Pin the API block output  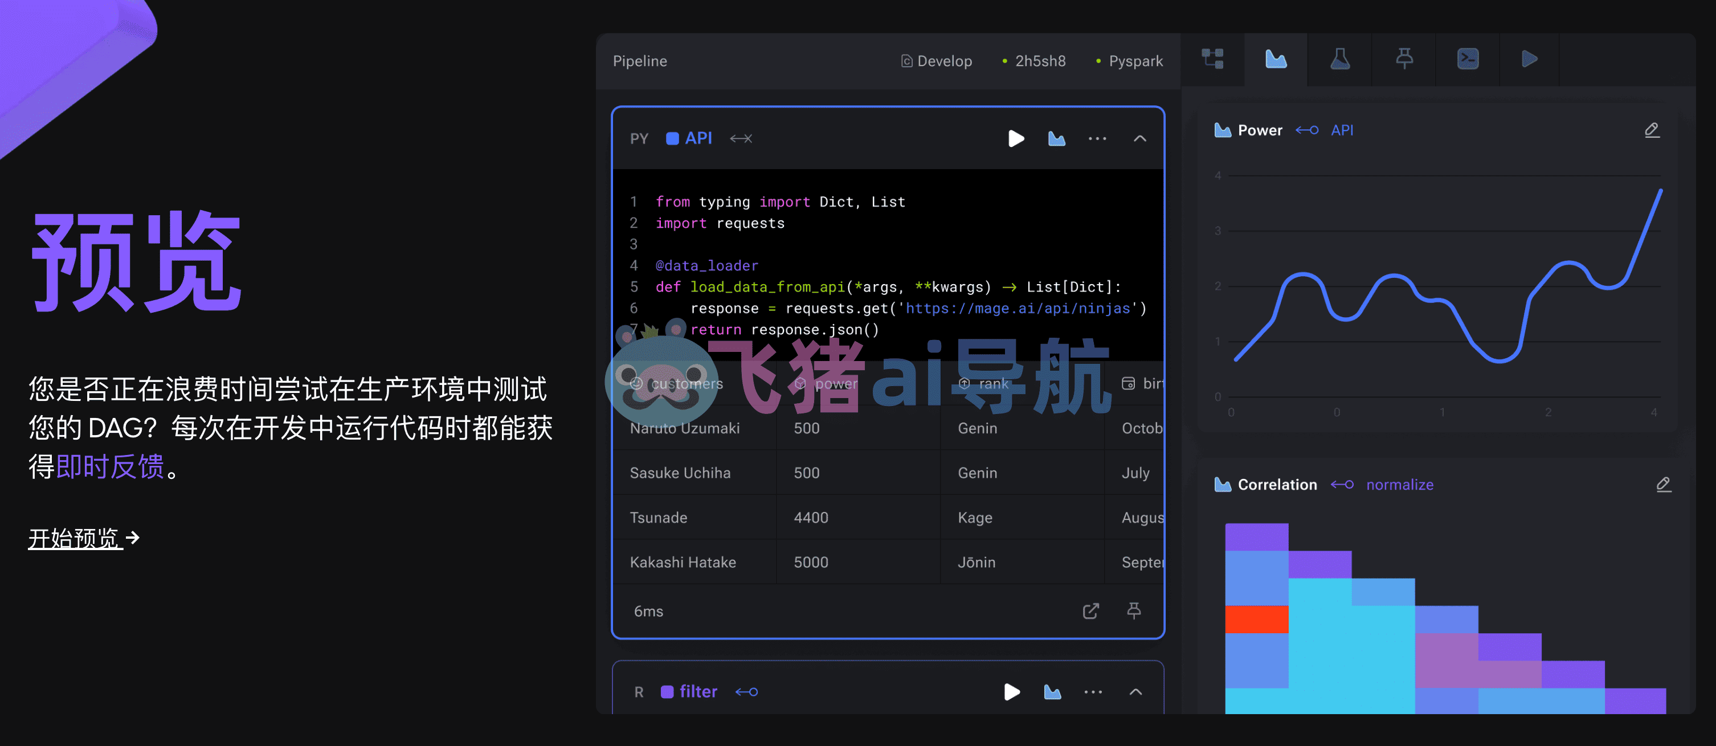(x=1134, y=611)
